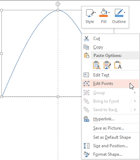This screenshot has width=140, height=160.
Task: Click the Send to Back icon
Action: tap(86, 110)
